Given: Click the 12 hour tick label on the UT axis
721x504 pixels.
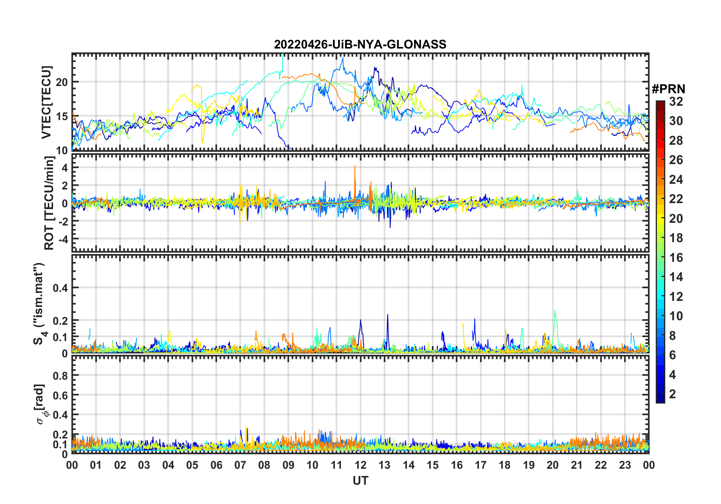Looking at the screenshot, I should tap(360, 465).
